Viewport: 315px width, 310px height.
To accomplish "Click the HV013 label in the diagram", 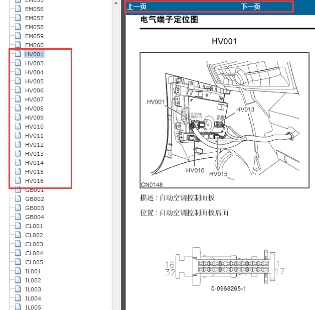I will (x=245, y=110).
